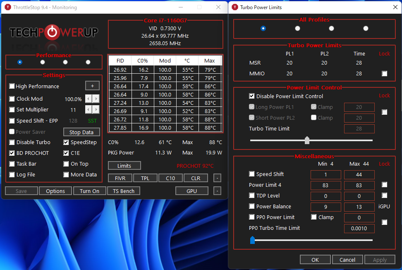
Task: Open the C10 states window
Action: click(x=170, y=178)
